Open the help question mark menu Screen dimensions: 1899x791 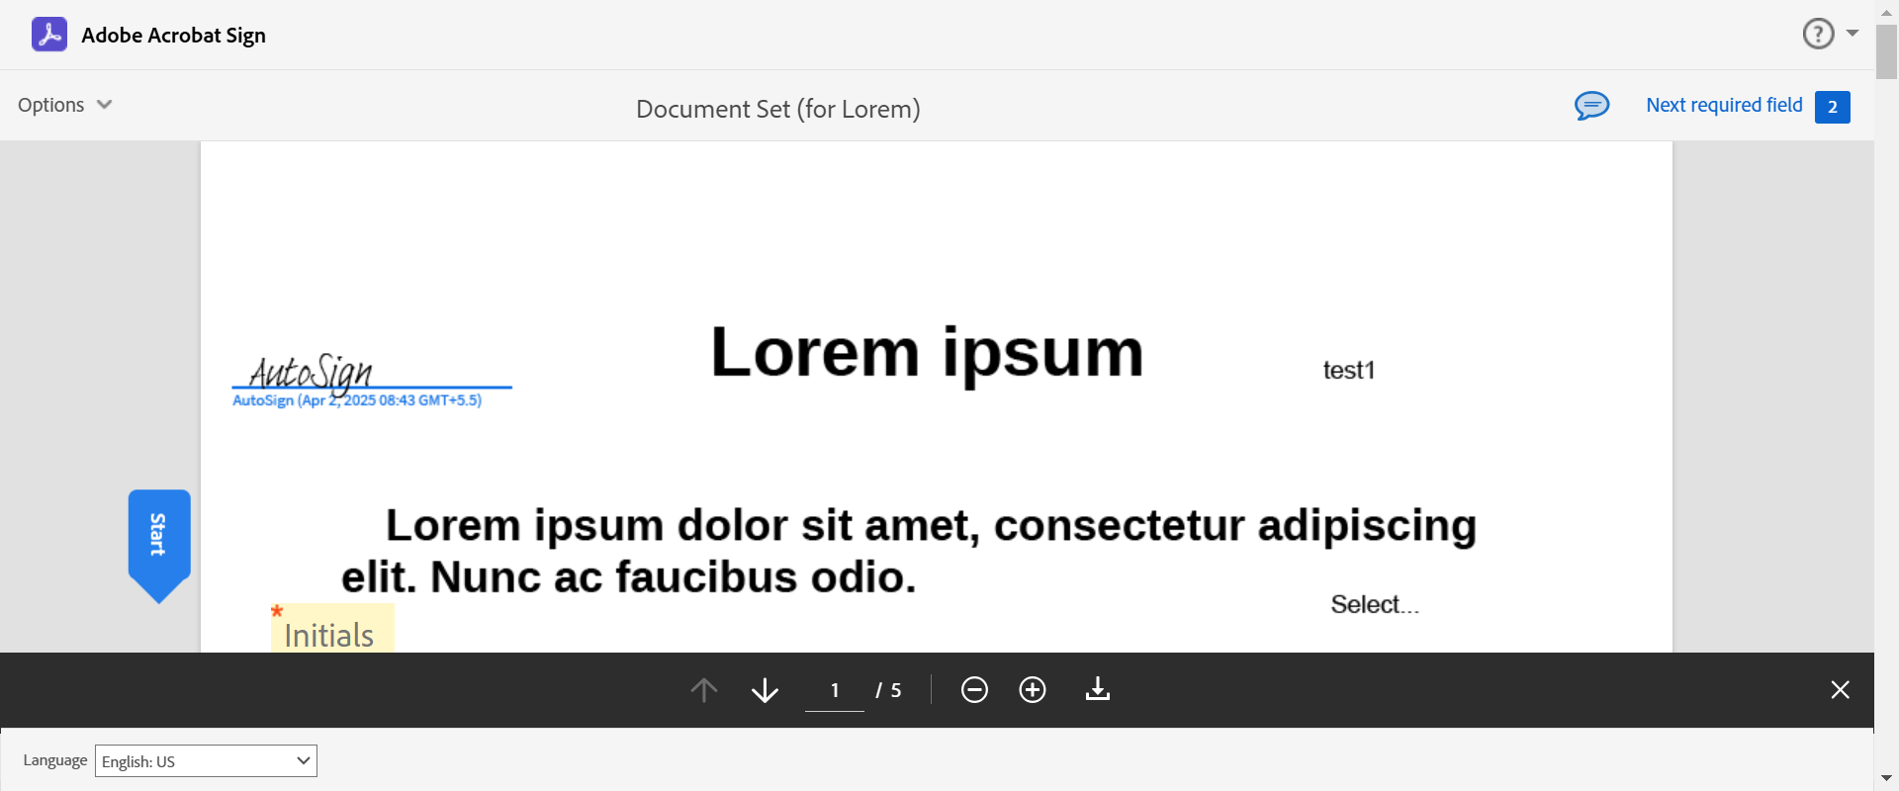(x=1818, y=34)
